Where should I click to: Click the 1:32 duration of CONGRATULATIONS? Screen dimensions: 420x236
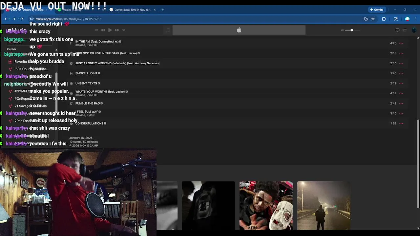click(x=393, y=124)
